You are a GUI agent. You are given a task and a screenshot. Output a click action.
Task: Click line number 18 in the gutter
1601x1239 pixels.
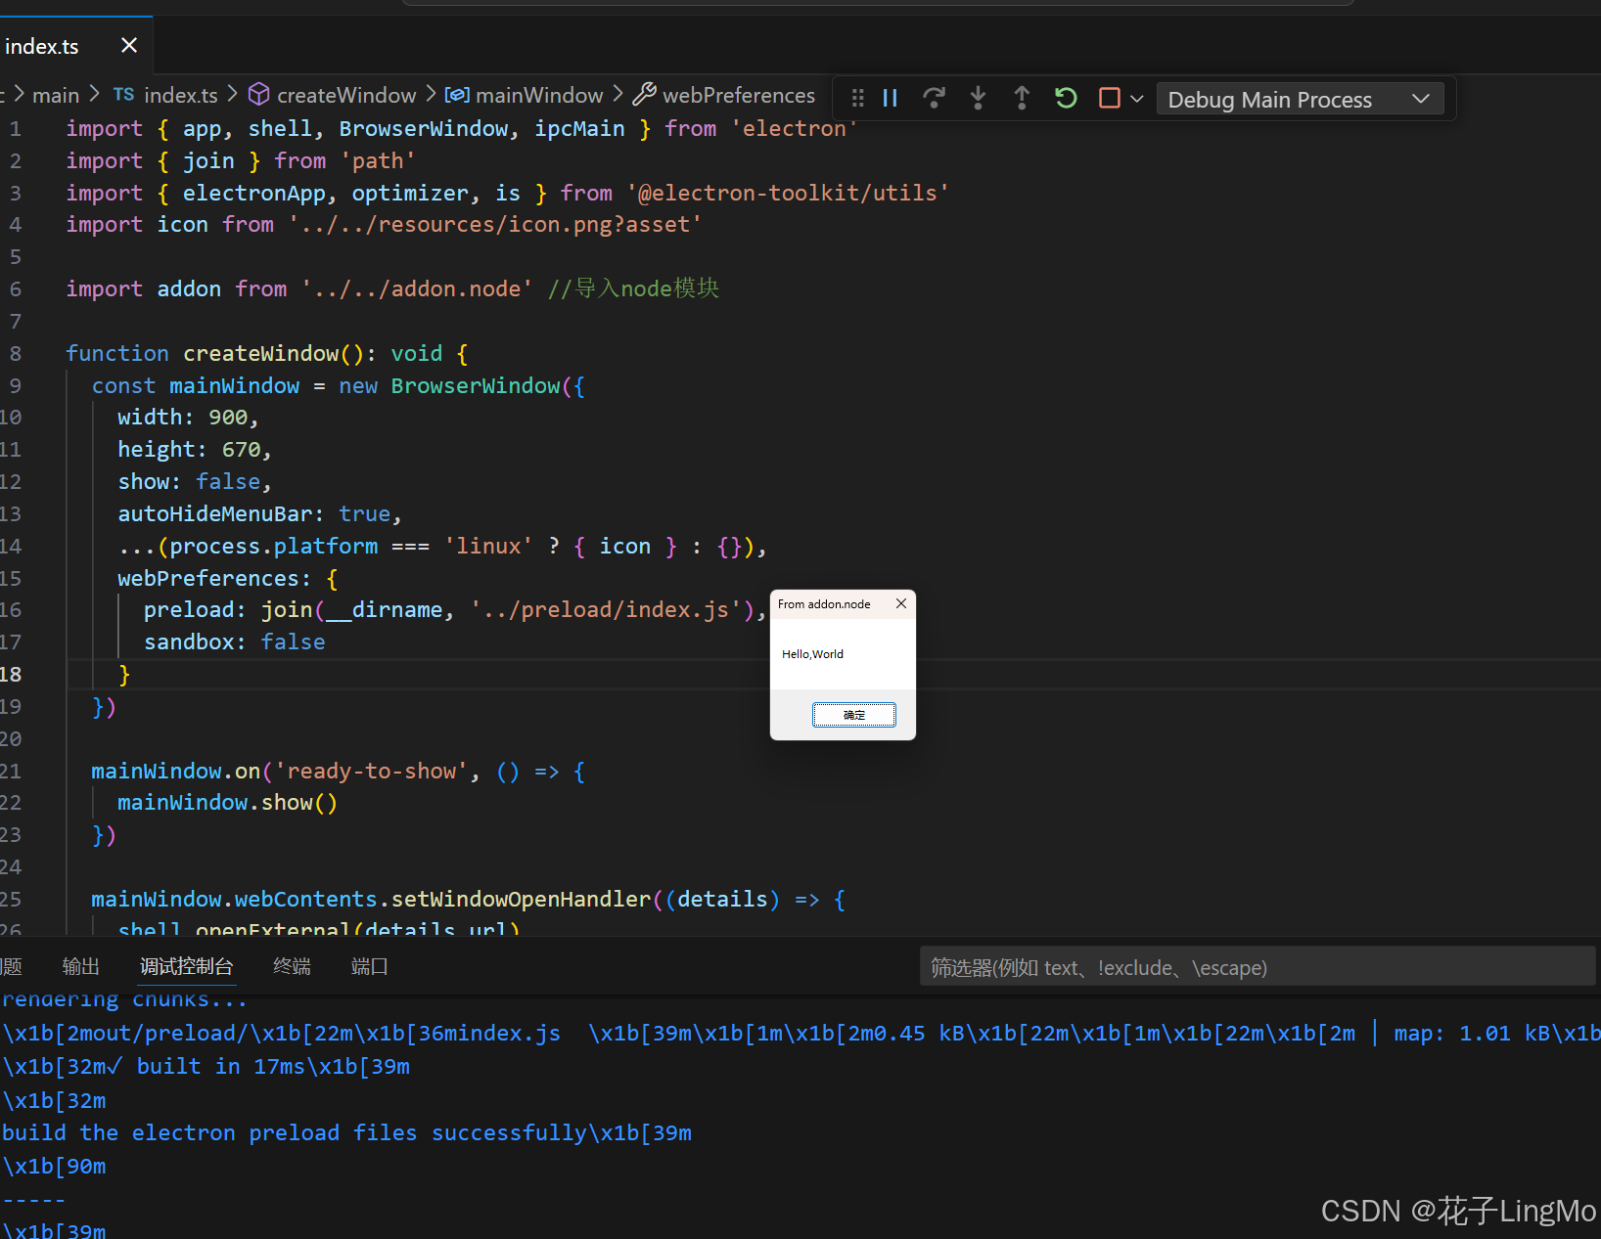tap(11, 674)
